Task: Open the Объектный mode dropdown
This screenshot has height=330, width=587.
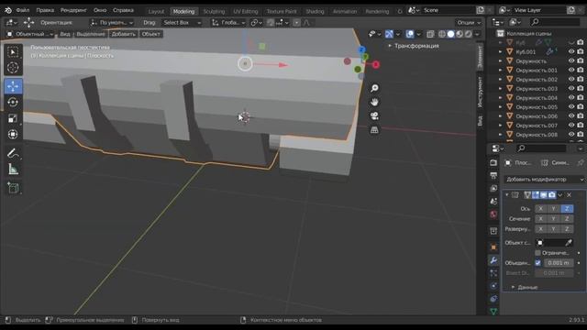Action: pos(30,34)
